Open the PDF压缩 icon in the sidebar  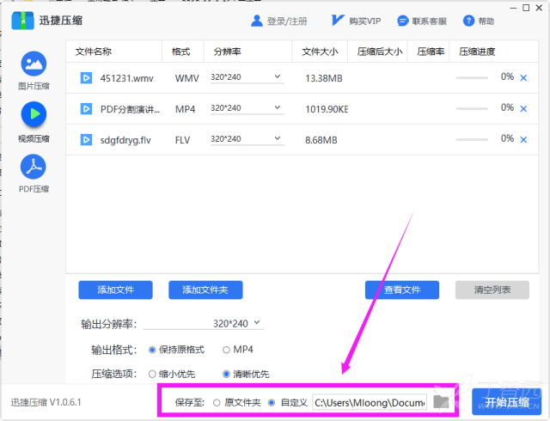(x=34, y=167)
